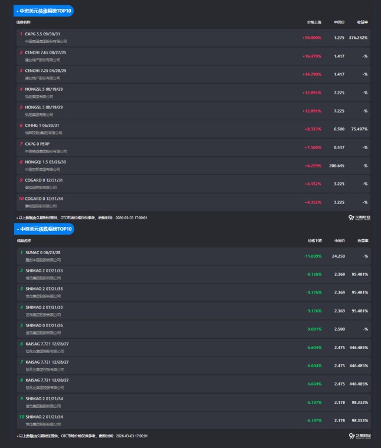Select the CENCHI 7.25 04/28/25 bond
Viewport: 381px width, 448px height.
tap(45, 71)
